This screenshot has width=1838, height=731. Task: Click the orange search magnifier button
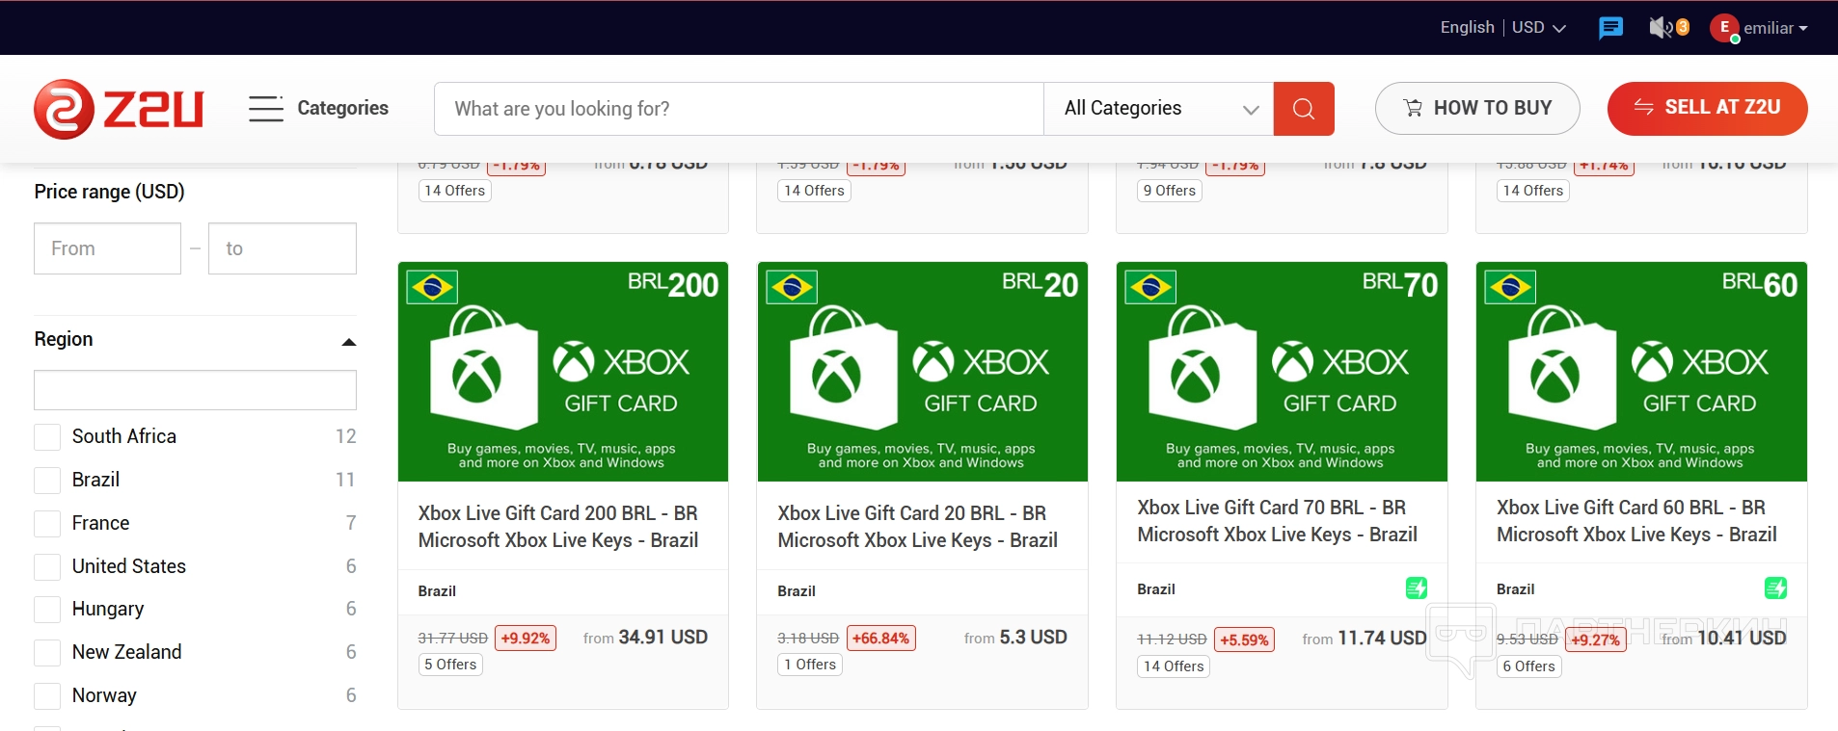tap(1303, 109)
